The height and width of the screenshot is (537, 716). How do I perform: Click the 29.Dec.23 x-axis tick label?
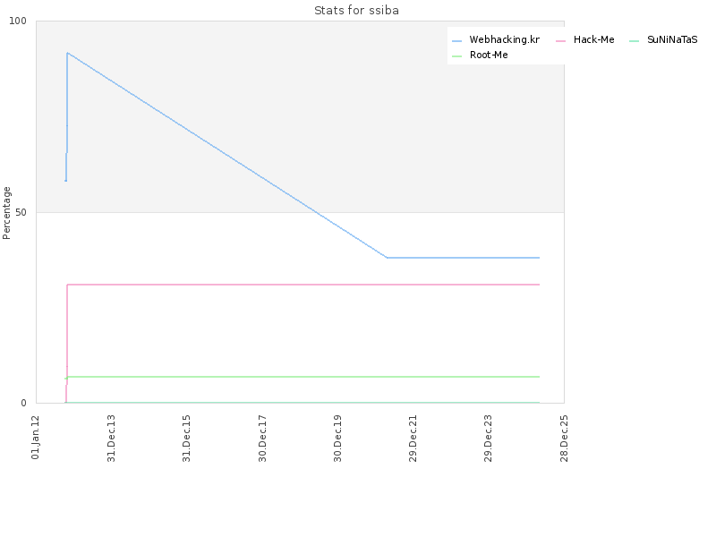[x=489, y=436]
